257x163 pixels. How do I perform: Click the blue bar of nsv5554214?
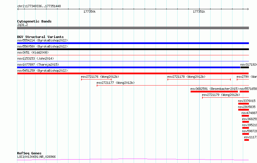(x=133, y=43)
